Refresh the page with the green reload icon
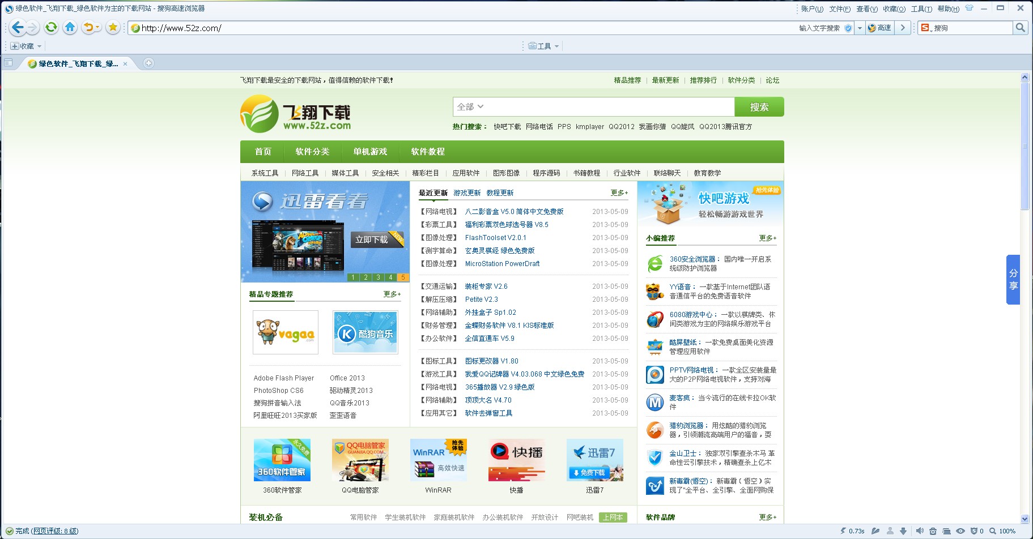Screen dimensions: 1033x539 (51, 27)
